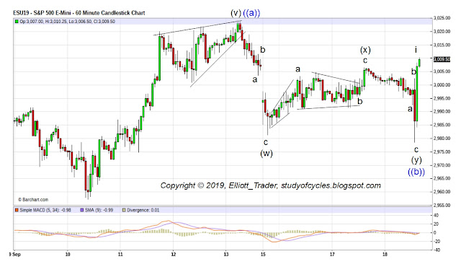The image size is (461, 277).
Task: Click the blue '((b))' wave label
Action: 416,172
